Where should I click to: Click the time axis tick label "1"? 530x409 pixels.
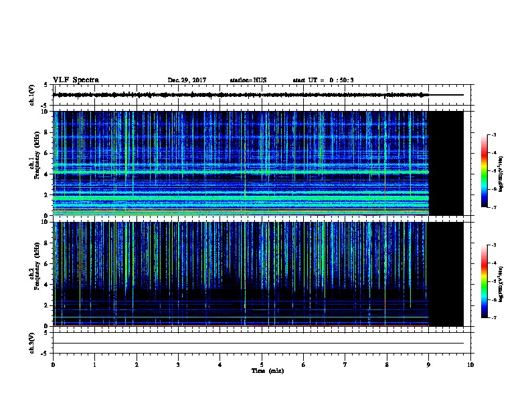[94, 365]
